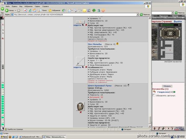Viewport: 186px width, 139px height.
Task: Delete Меч Мольбы with red X
Action: coord(86,67)
